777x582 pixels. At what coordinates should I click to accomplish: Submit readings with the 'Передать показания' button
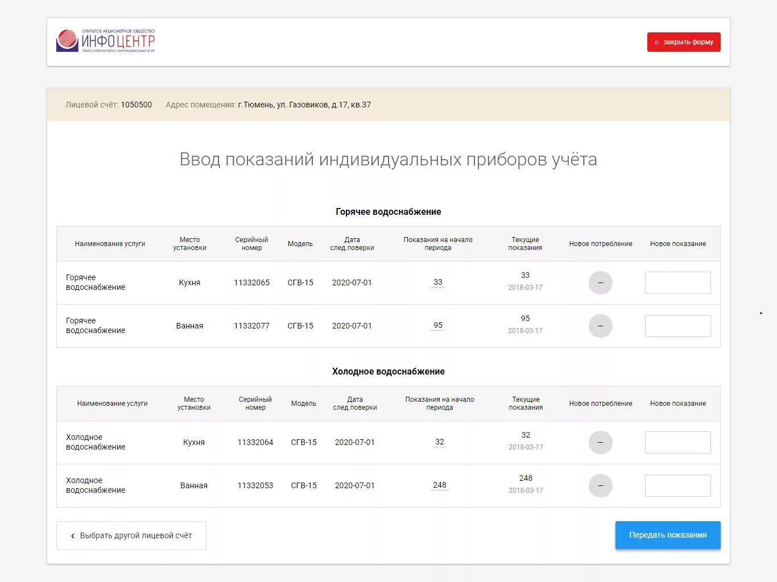click(668, 535)
